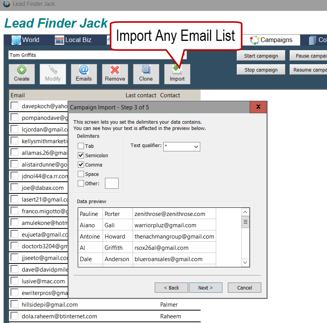Click the Campaigns tab icon

click(x=255, y=40)
